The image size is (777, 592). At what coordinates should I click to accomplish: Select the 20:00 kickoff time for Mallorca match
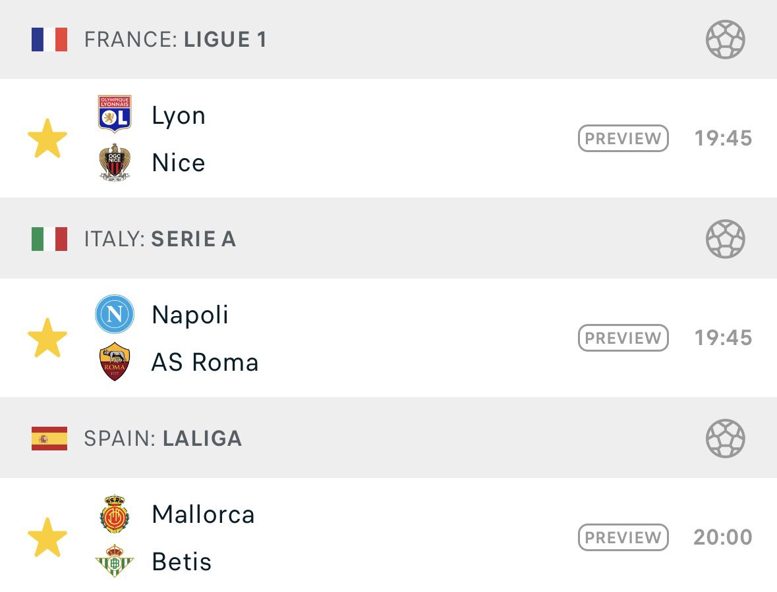click(722, 537)
